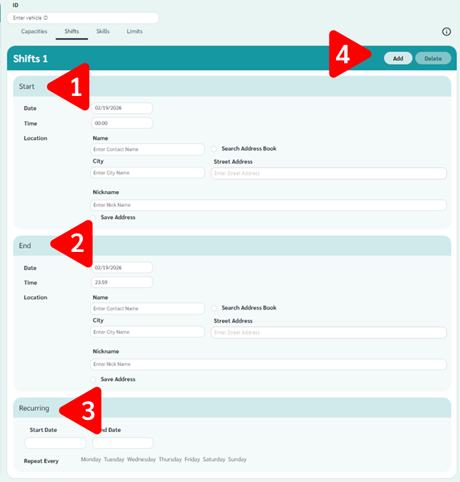Screen dimensions: 460x482
Task: Toggle Sunday in Repeat Every
Action: (237, 460)
